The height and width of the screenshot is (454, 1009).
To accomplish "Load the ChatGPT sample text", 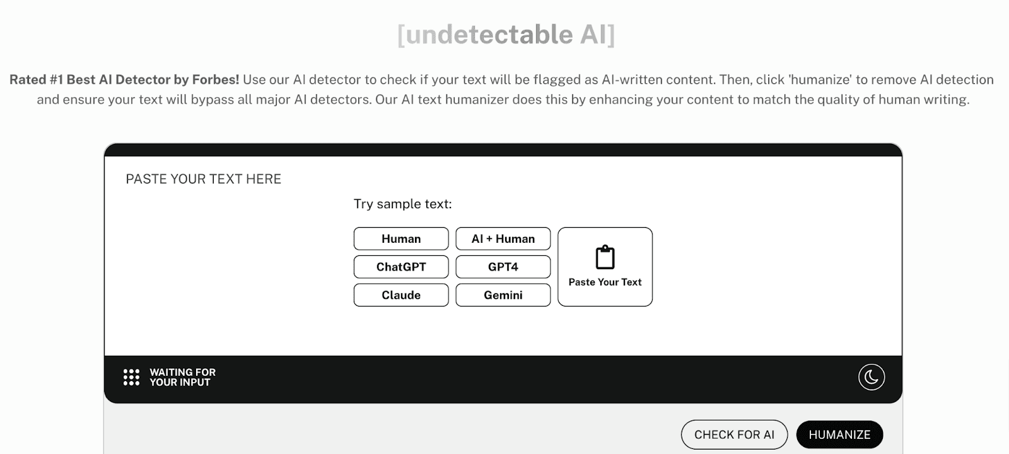I will point(400,267).
